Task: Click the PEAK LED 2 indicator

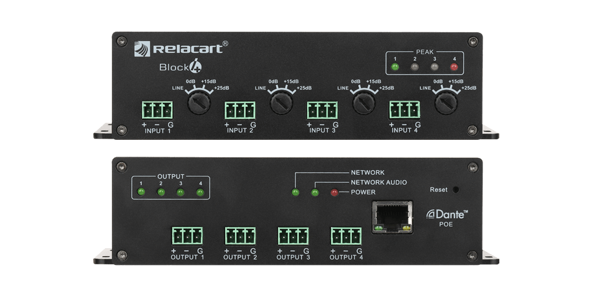Action: click(x=415, y=67)
